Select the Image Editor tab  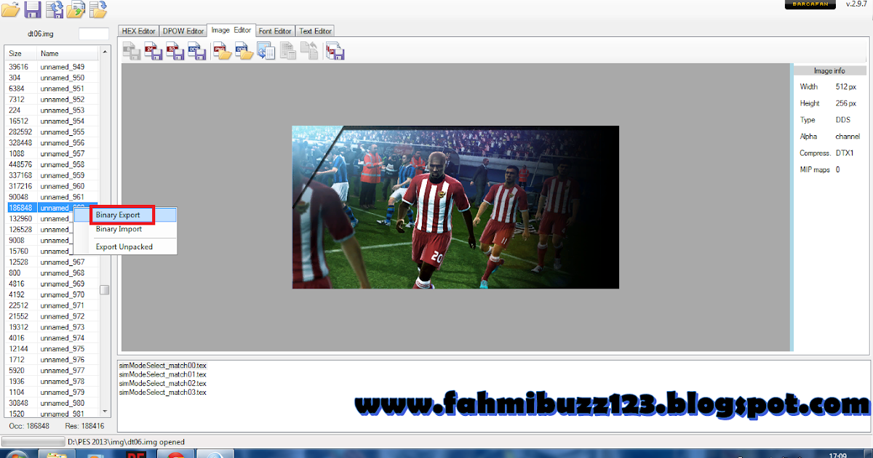click(x=231, y=31)
